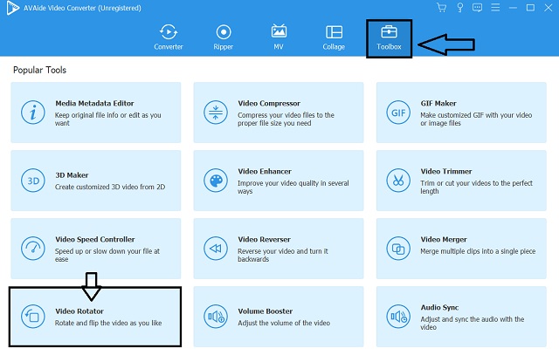Click the MV picture icon
This screenshot has width=559, height=362.
point(279,31)
